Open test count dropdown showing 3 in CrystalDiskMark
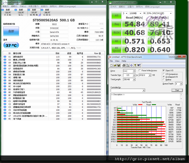Image resolution: width=189 pixels, height=163 pixels. coord(125,13)
